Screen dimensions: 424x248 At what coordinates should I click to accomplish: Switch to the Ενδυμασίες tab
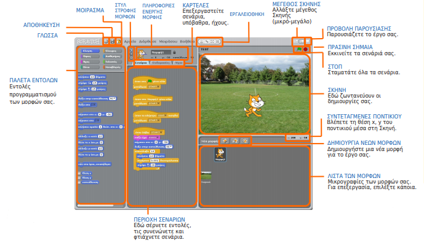point(161,63)
